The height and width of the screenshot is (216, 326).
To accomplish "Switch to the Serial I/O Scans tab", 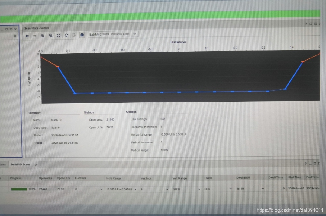I will pyautogui.click(x=21, y=164).
